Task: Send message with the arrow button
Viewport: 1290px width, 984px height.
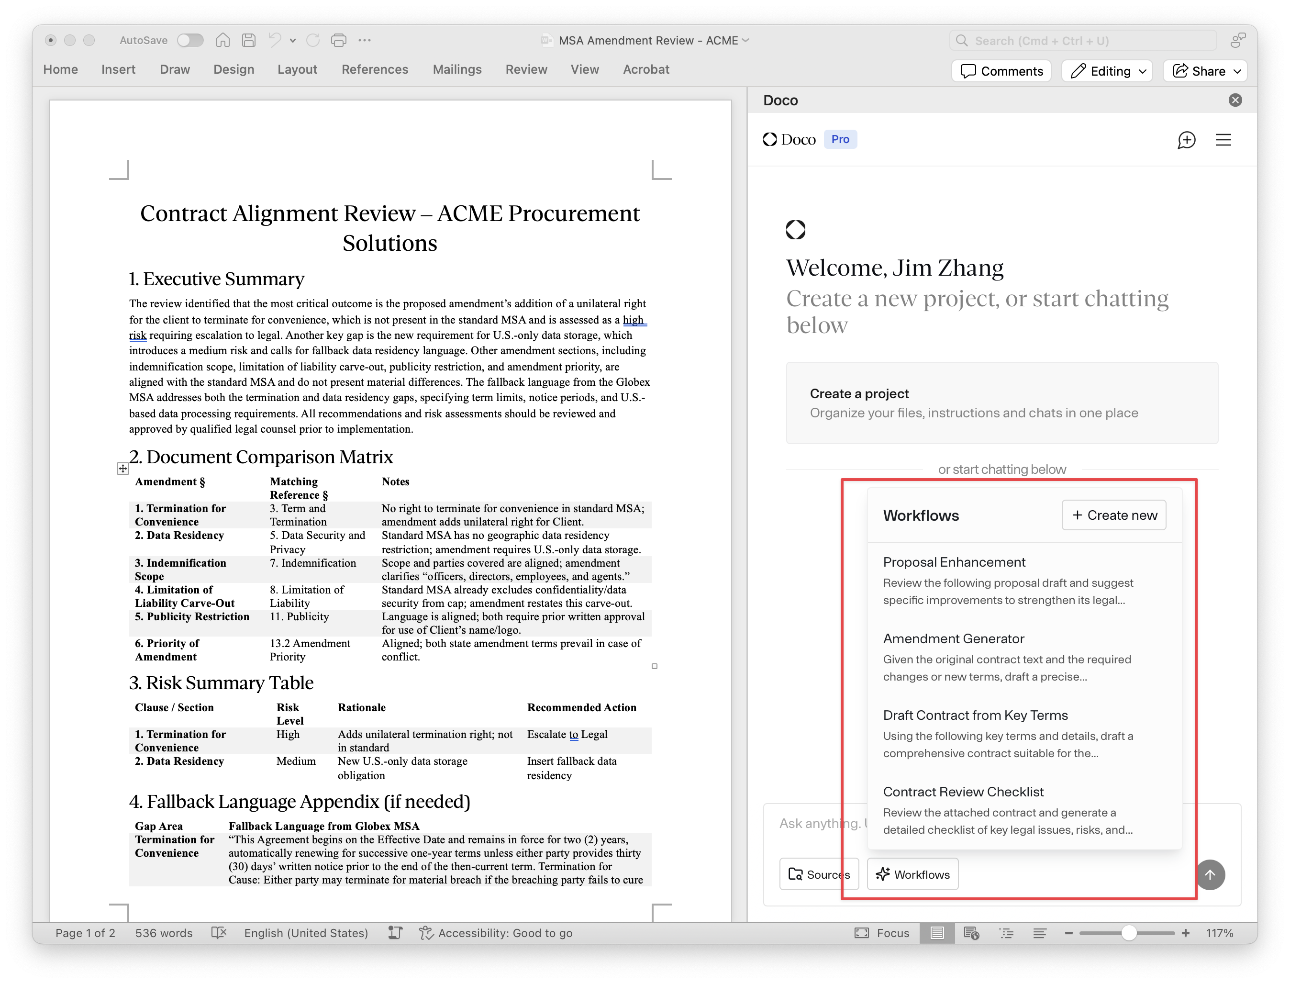Action: 1210,874
